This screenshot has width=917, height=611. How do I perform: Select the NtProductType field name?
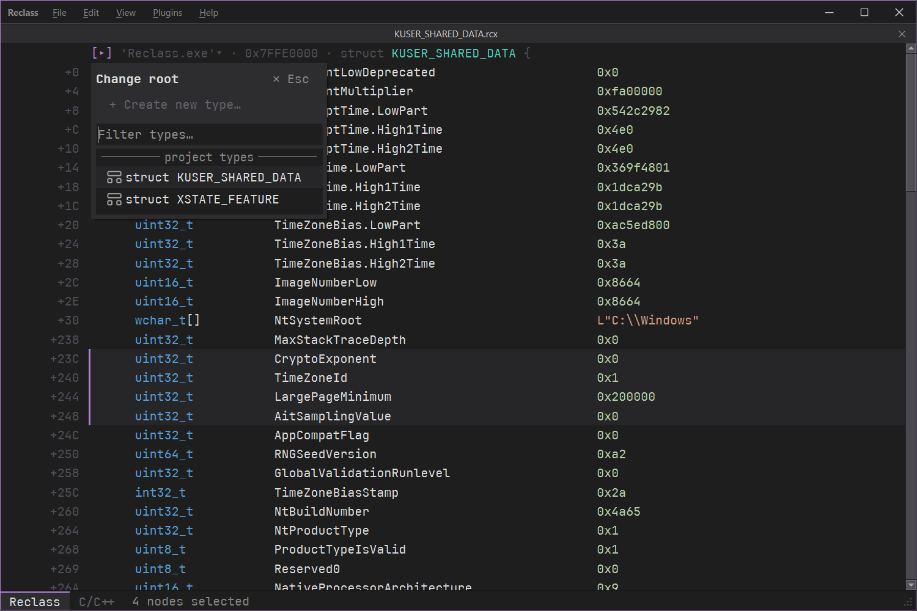pyautogui.click(x=322, y=530)
